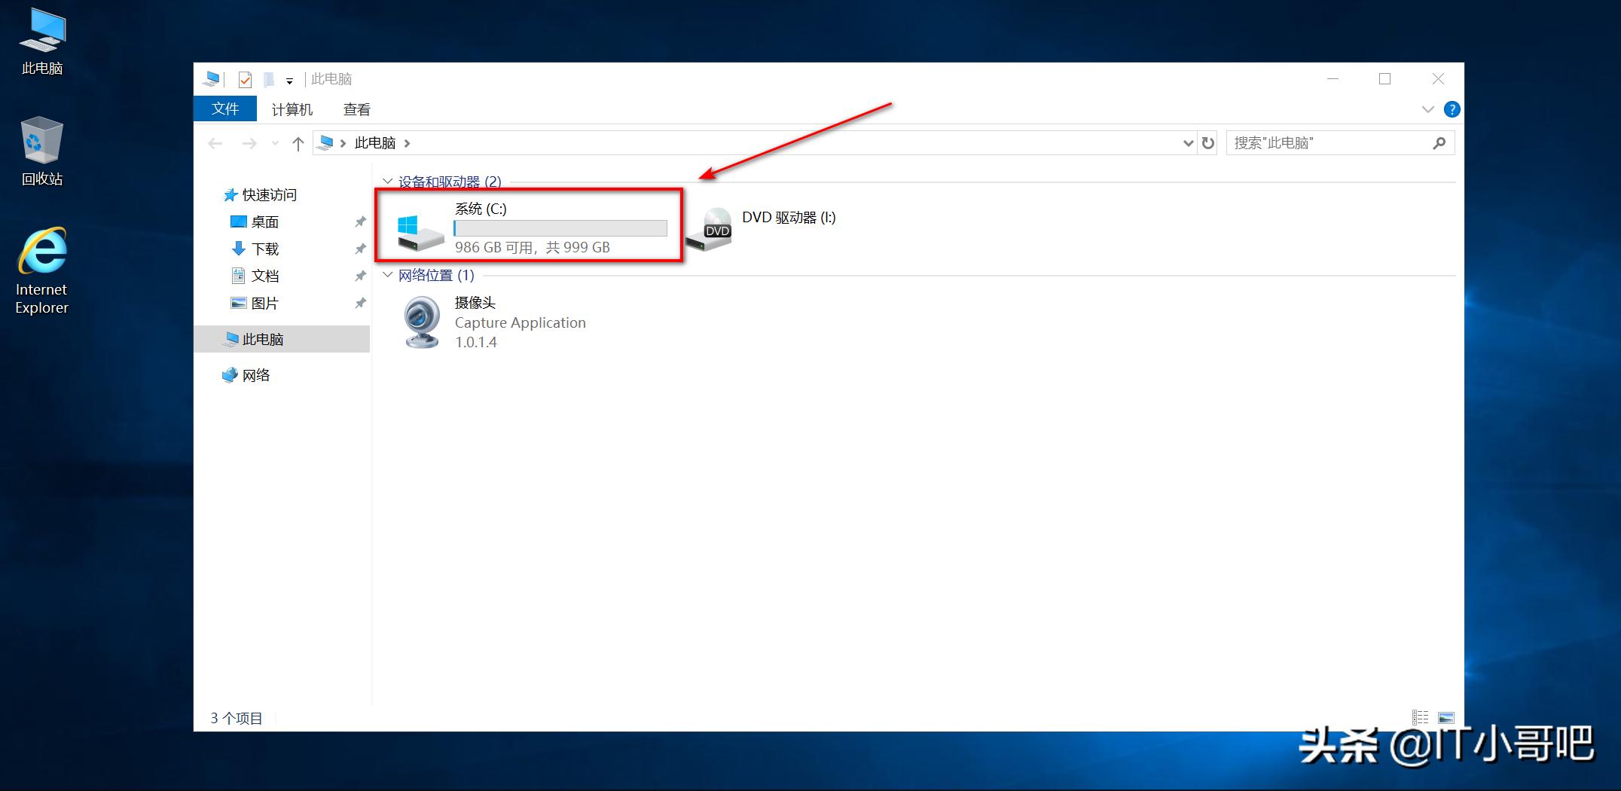Click the refresh icon next to address bar
Image resolution: width=1621 pixels, height=791 pixels.
pyautogui.click(x=1207, y=142)
